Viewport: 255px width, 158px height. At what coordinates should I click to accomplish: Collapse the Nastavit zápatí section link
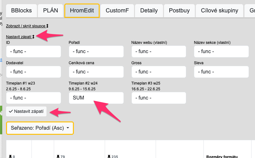[x=20, y=37]
